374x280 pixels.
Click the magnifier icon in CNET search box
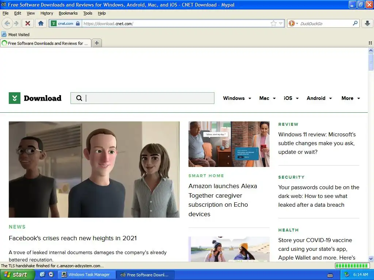tap(79, 98)
